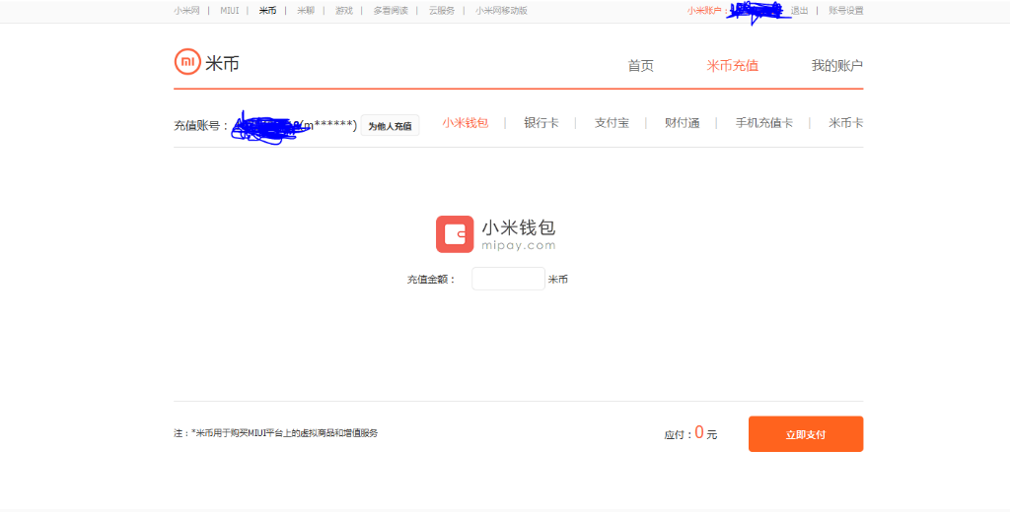Click the 应付 0 元 amount text
Image resolution: width=1010 pixels, height=512 pixels.
690,433
